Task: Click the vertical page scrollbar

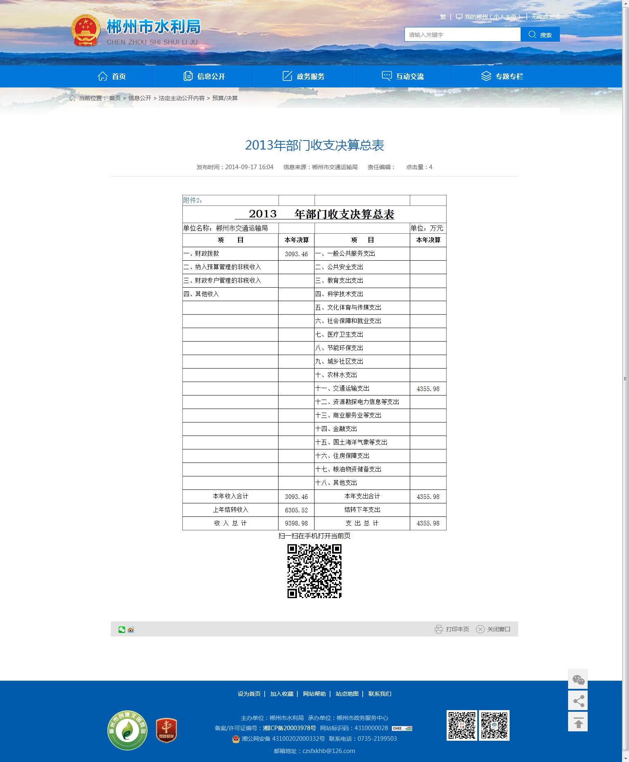Action: pos(625,378)
